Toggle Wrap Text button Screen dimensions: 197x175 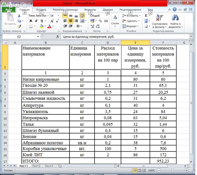coord(82,16)
